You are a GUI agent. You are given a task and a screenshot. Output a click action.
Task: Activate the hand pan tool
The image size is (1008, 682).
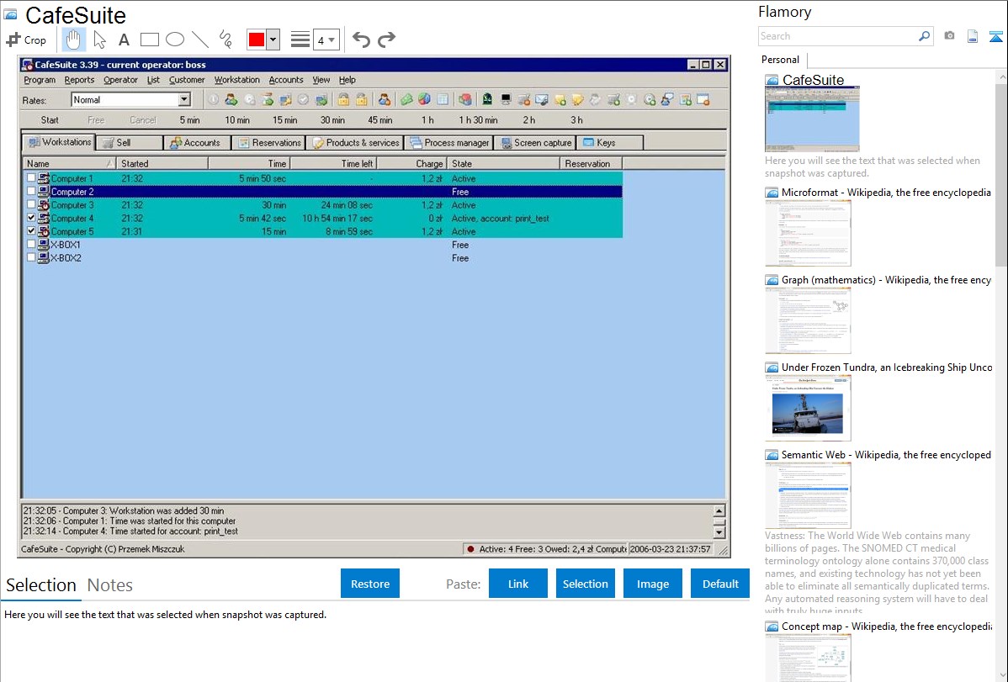click(x=74, y=40)
